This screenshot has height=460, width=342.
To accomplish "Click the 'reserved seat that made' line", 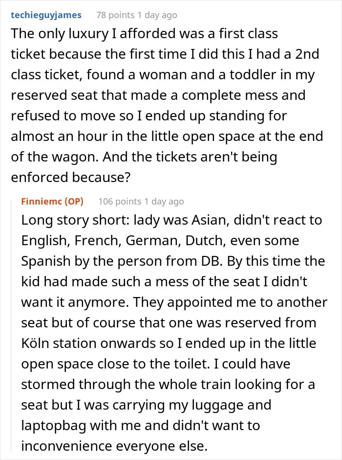I will click(158, 95).
